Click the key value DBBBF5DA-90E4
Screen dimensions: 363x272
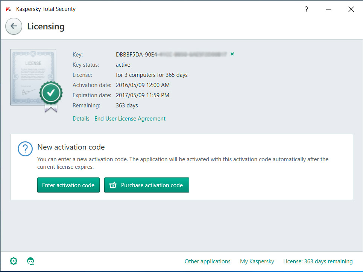pyautogui.click(x=136, y=55)
